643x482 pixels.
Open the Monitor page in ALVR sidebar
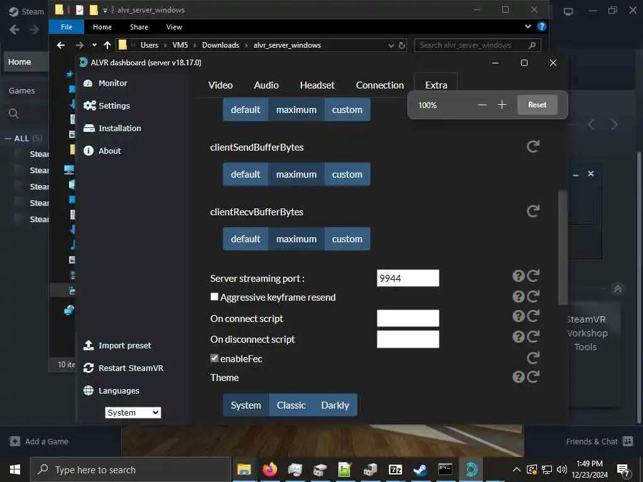pos(105,83)
